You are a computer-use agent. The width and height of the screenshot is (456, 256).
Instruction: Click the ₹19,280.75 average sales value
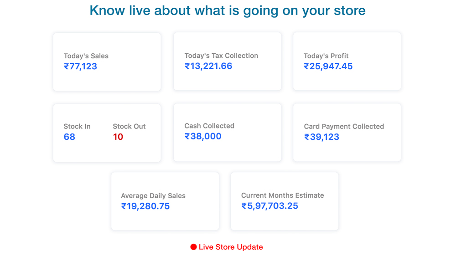click(145, 206)
